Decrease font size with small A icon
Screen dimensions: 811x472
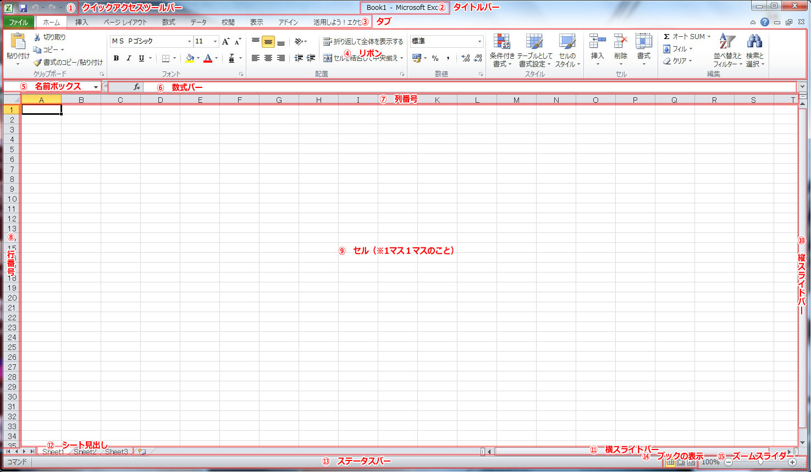(x=238, y=41)
